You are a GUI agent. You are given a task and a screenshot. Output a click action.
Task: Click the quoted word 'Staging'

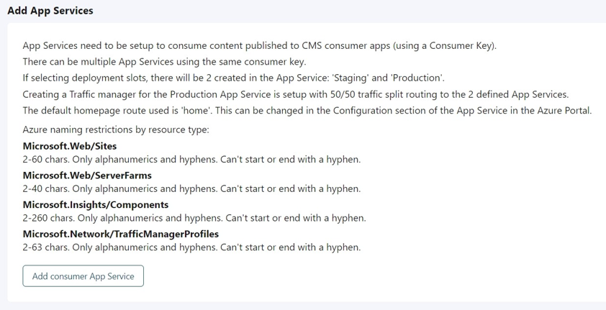click(355, 78)
